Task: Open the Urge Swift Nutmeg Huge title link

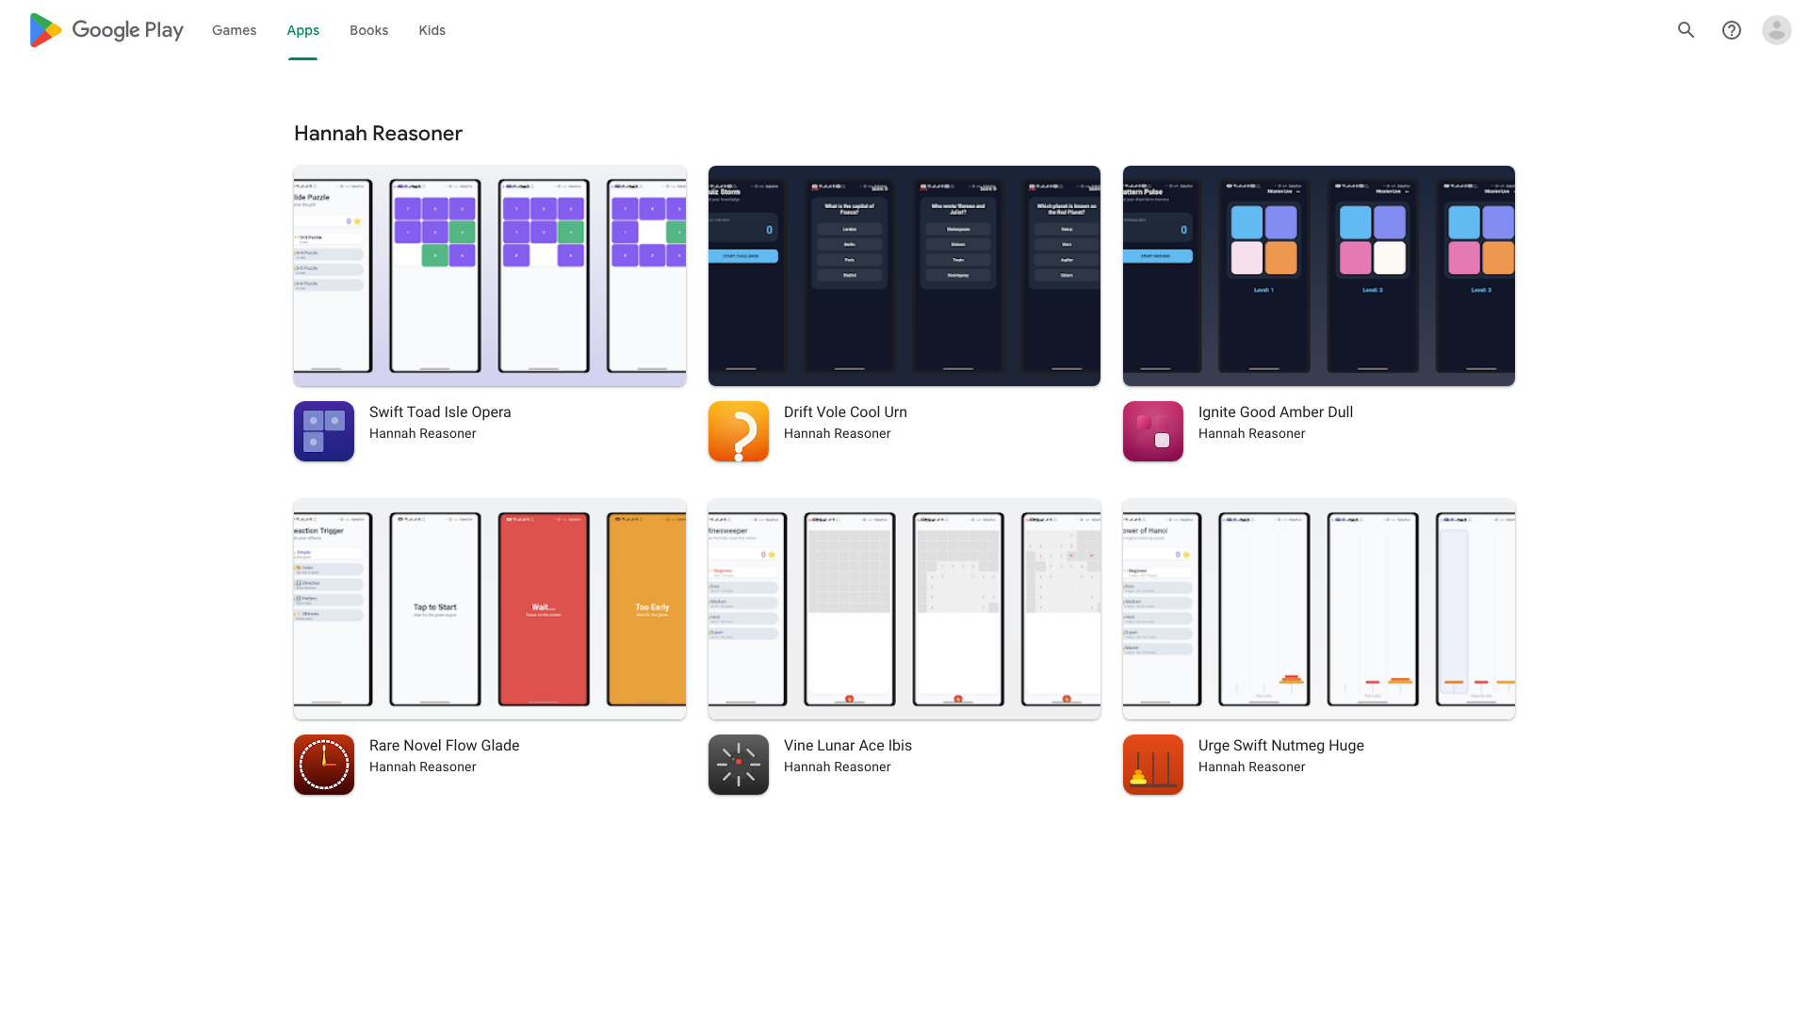Action: (1281, 746)
